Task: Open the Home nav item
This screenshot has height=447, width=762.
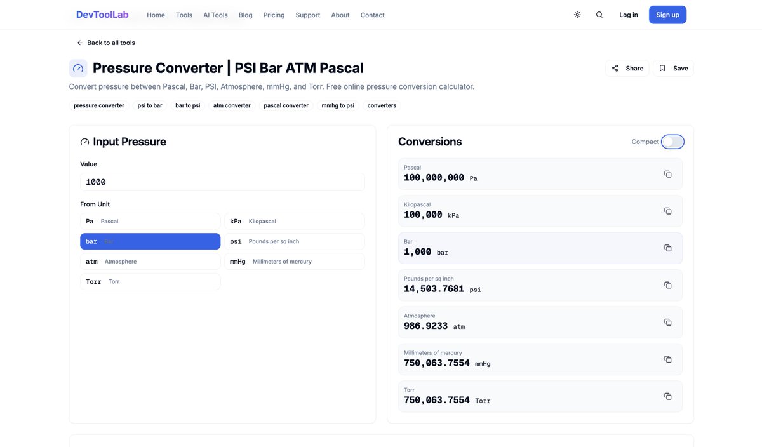Action: point(156,15)
